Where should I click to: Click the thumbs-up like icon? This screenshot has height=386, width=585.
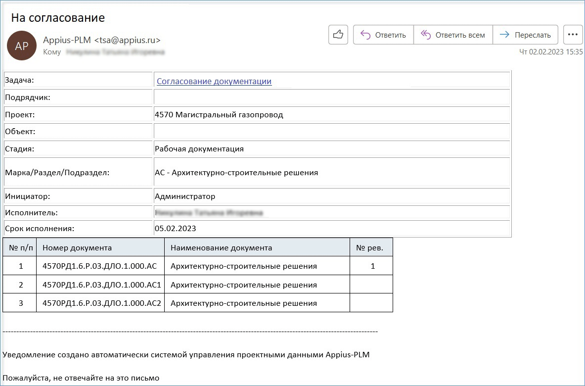338,35
